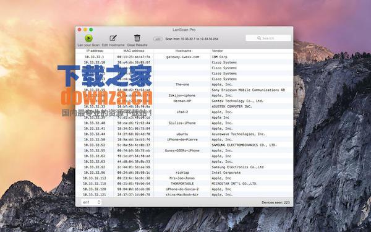Click vendor ASUSTEK COMPUTER INC.
The image size is (371, 232).
coord(232,106)
